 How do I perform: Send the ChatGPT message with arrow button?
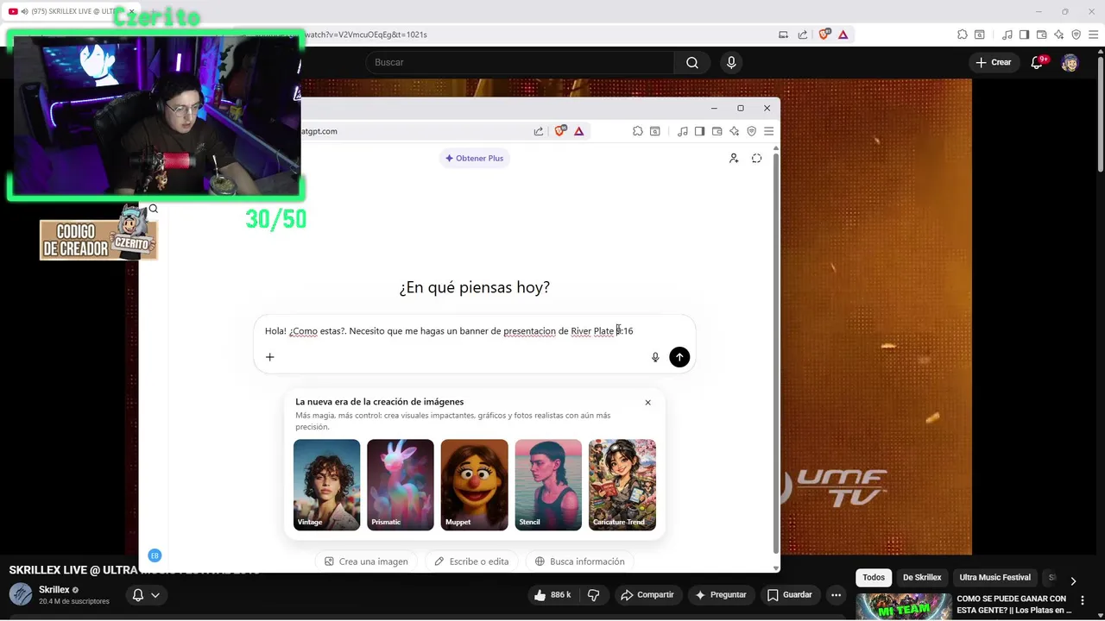[679, 357]
